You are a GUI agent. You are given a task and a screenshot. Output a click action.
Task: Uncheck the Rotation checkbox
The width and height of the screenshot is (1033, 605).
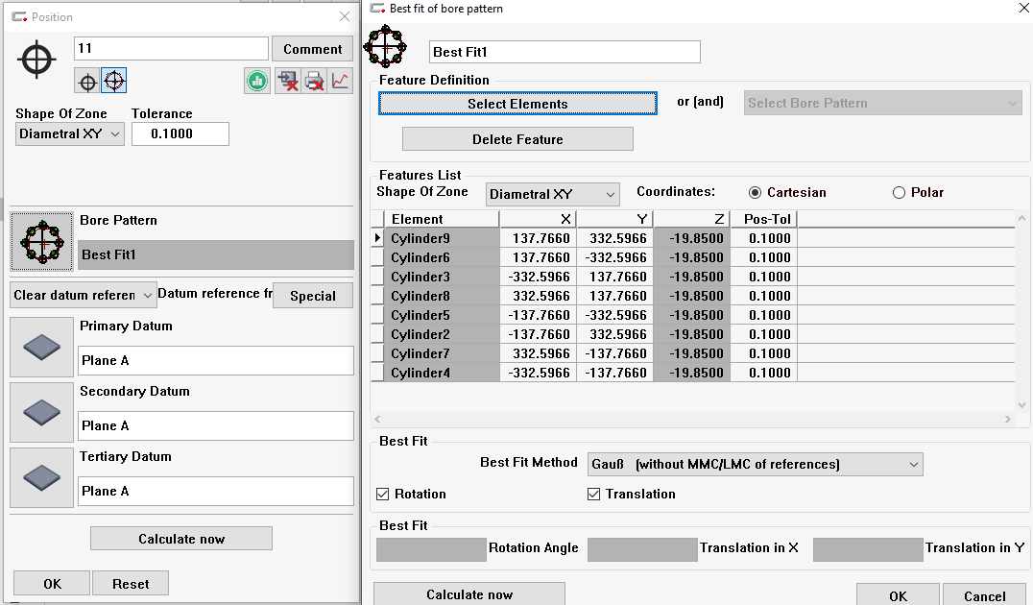point(383,495)
